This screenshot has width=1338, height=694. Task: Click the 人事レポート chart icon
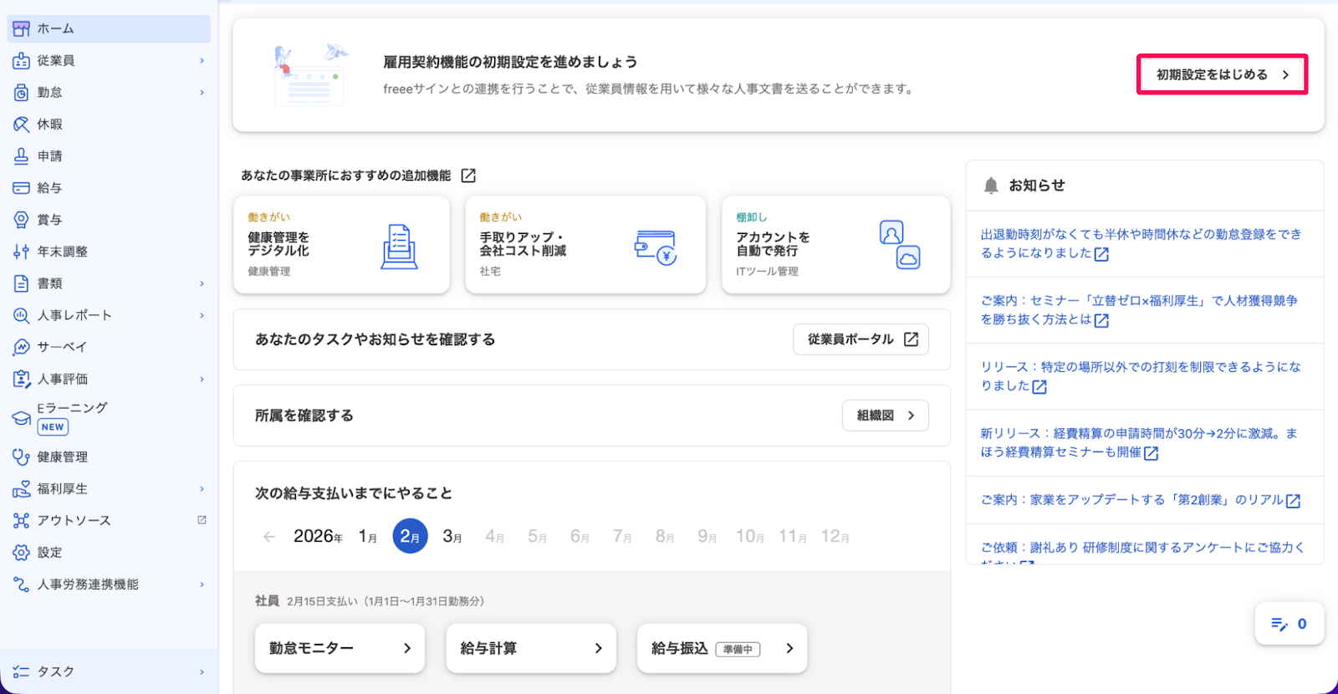click(x=21, y=315)
